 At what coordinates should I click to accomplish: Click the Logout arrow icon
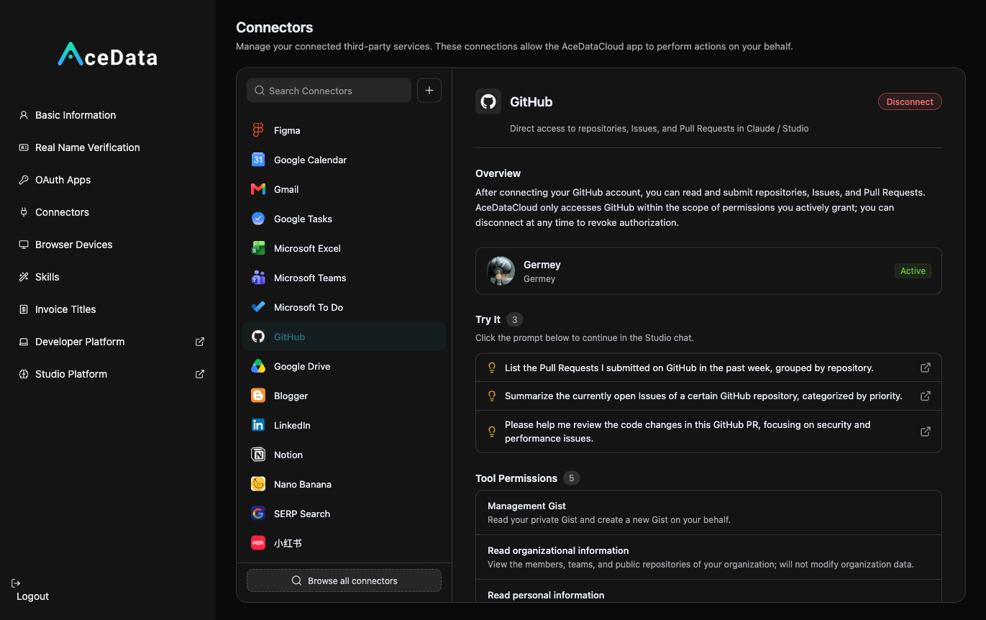click(x=16, y=583)
